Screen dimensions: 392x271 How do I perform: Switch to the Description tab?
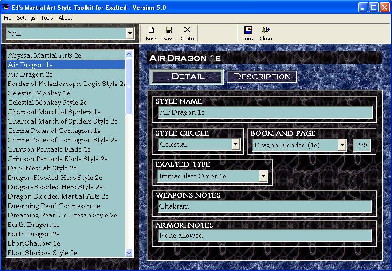262,77
